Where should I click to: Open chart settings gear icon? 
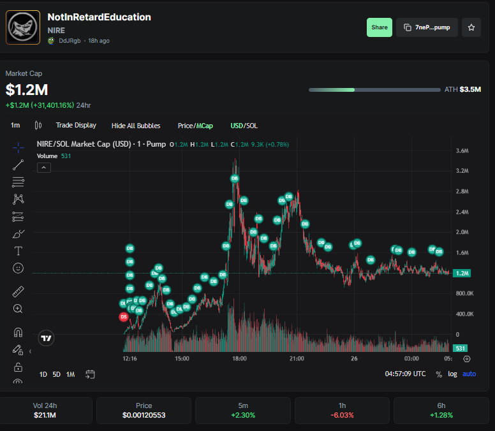(466, 359)
